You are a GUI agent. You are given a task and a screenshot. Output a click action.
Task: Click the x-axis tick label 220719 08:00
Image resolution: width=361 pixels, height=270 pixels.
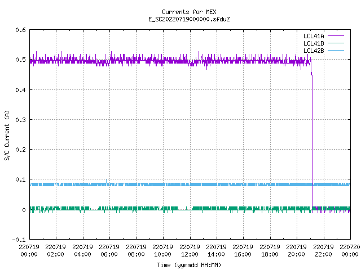tap(136, 251)
